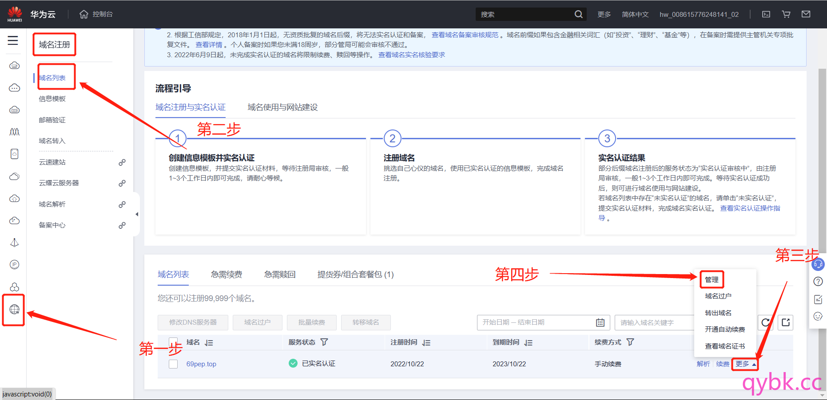Open 域名转入 in sidebar
The height and width of the screenshot is (400, 827).
(x=52, y=141)
